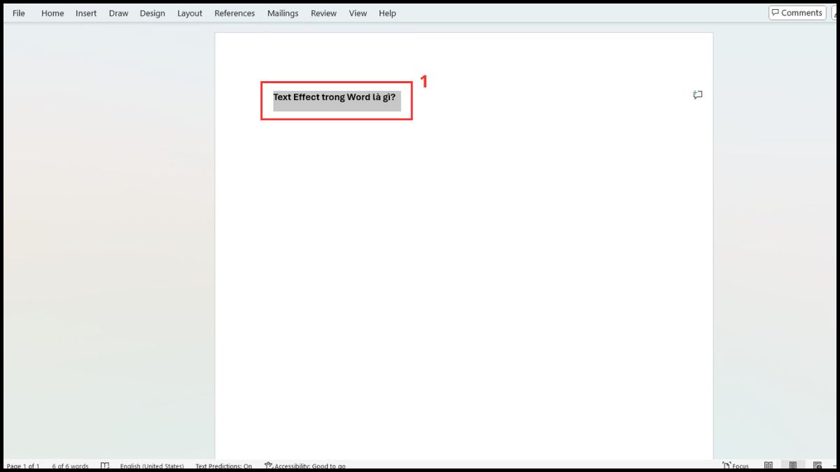Open the References tab
Image resolution: width=840 pixels, height=472 pixels.
pos(234,13)
